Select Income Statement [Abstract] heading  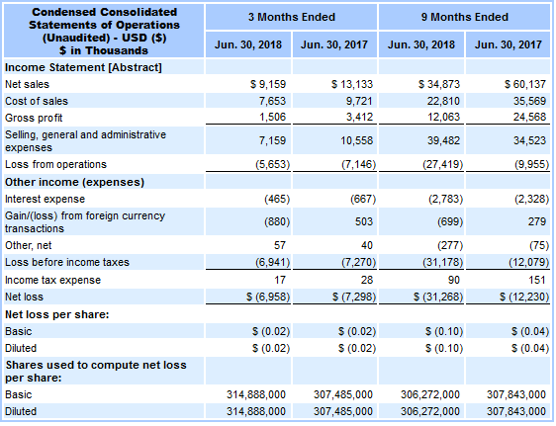point(83,67)
